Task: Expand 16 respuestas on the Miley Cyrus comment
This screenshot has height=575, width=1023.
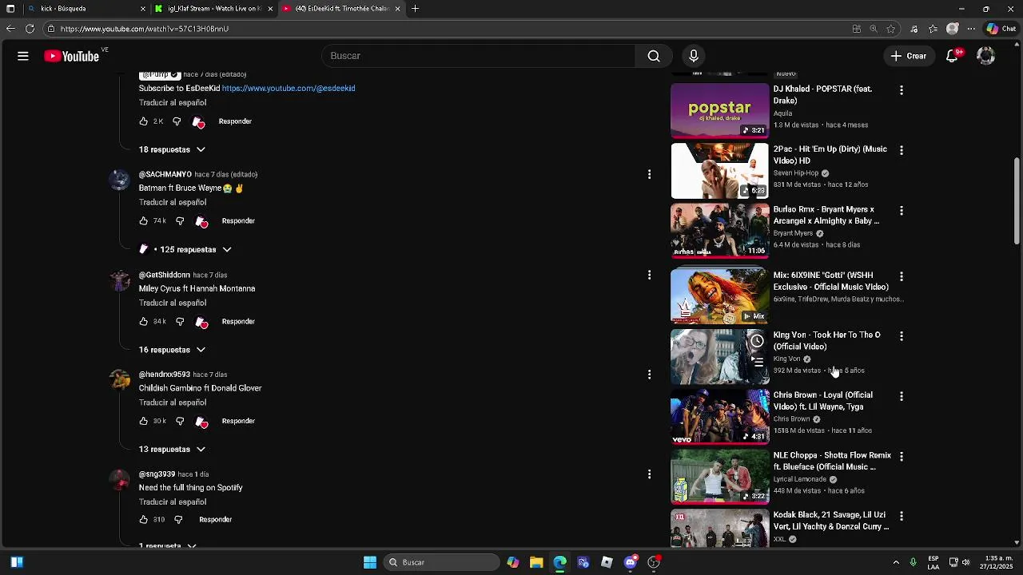Action: click(x=172, y=350)
